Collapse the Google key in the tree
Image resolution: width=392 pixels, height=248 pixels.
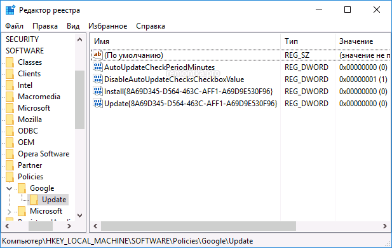click(10, 188)
